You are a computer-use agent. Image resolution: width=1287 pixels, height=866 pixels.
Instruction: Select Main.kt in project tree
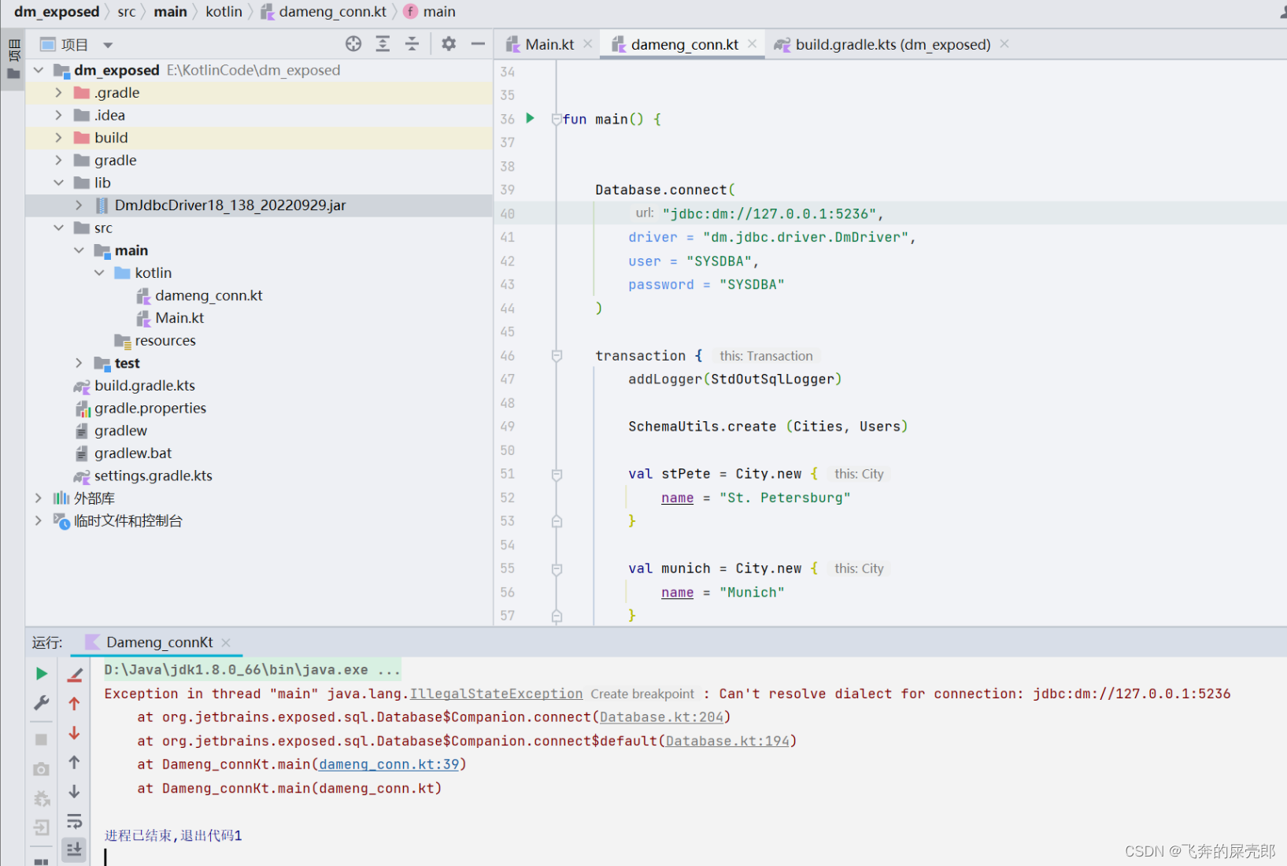click(179, 318)
